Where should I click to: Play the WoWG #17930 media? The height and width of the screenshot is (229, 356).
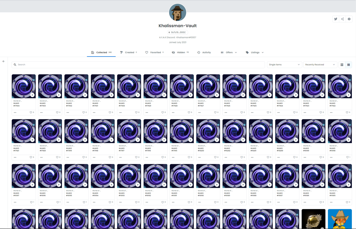point(138,95)
